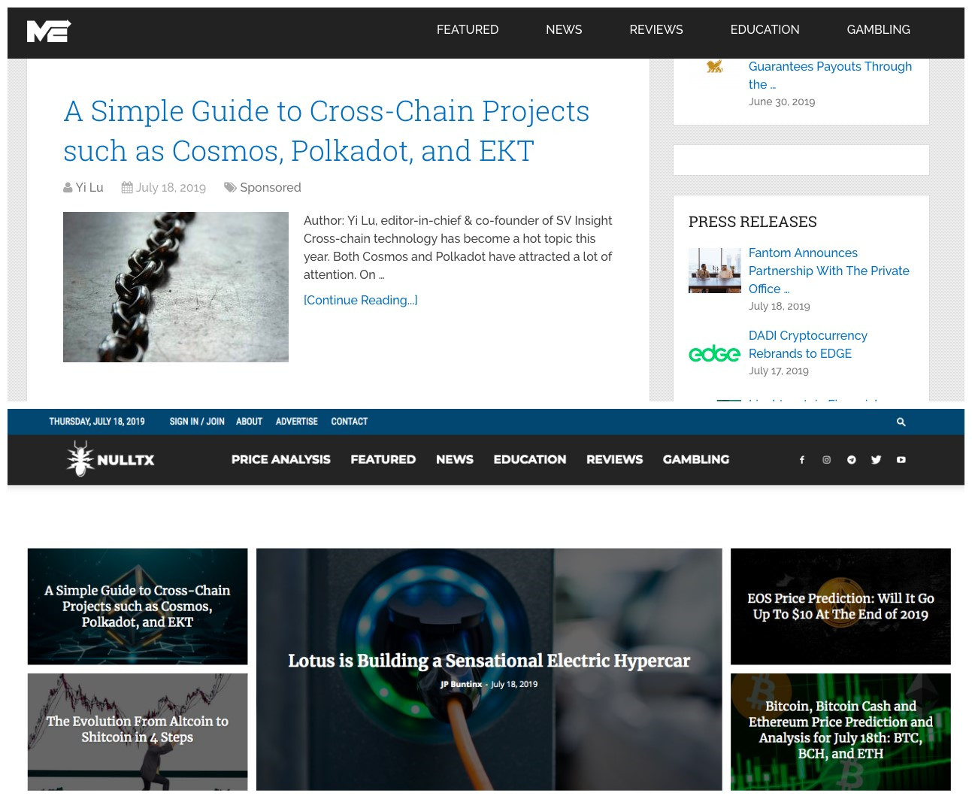972x811 pixels.
Task: Select GAMBLING in the NullTX menu
Action: [x=696, y=459]
